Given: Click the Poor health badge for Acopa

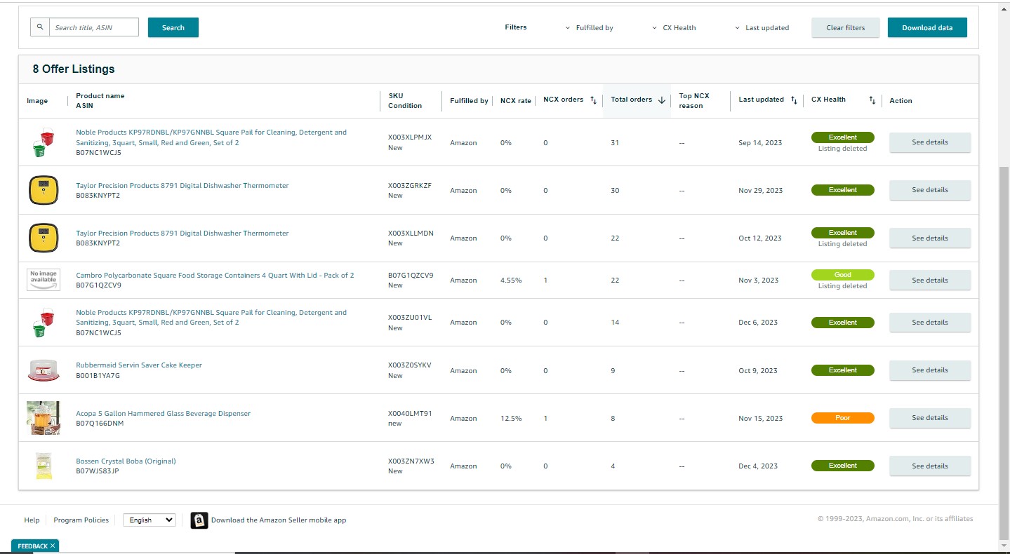Looking at the screenshot, I should 843,418.
